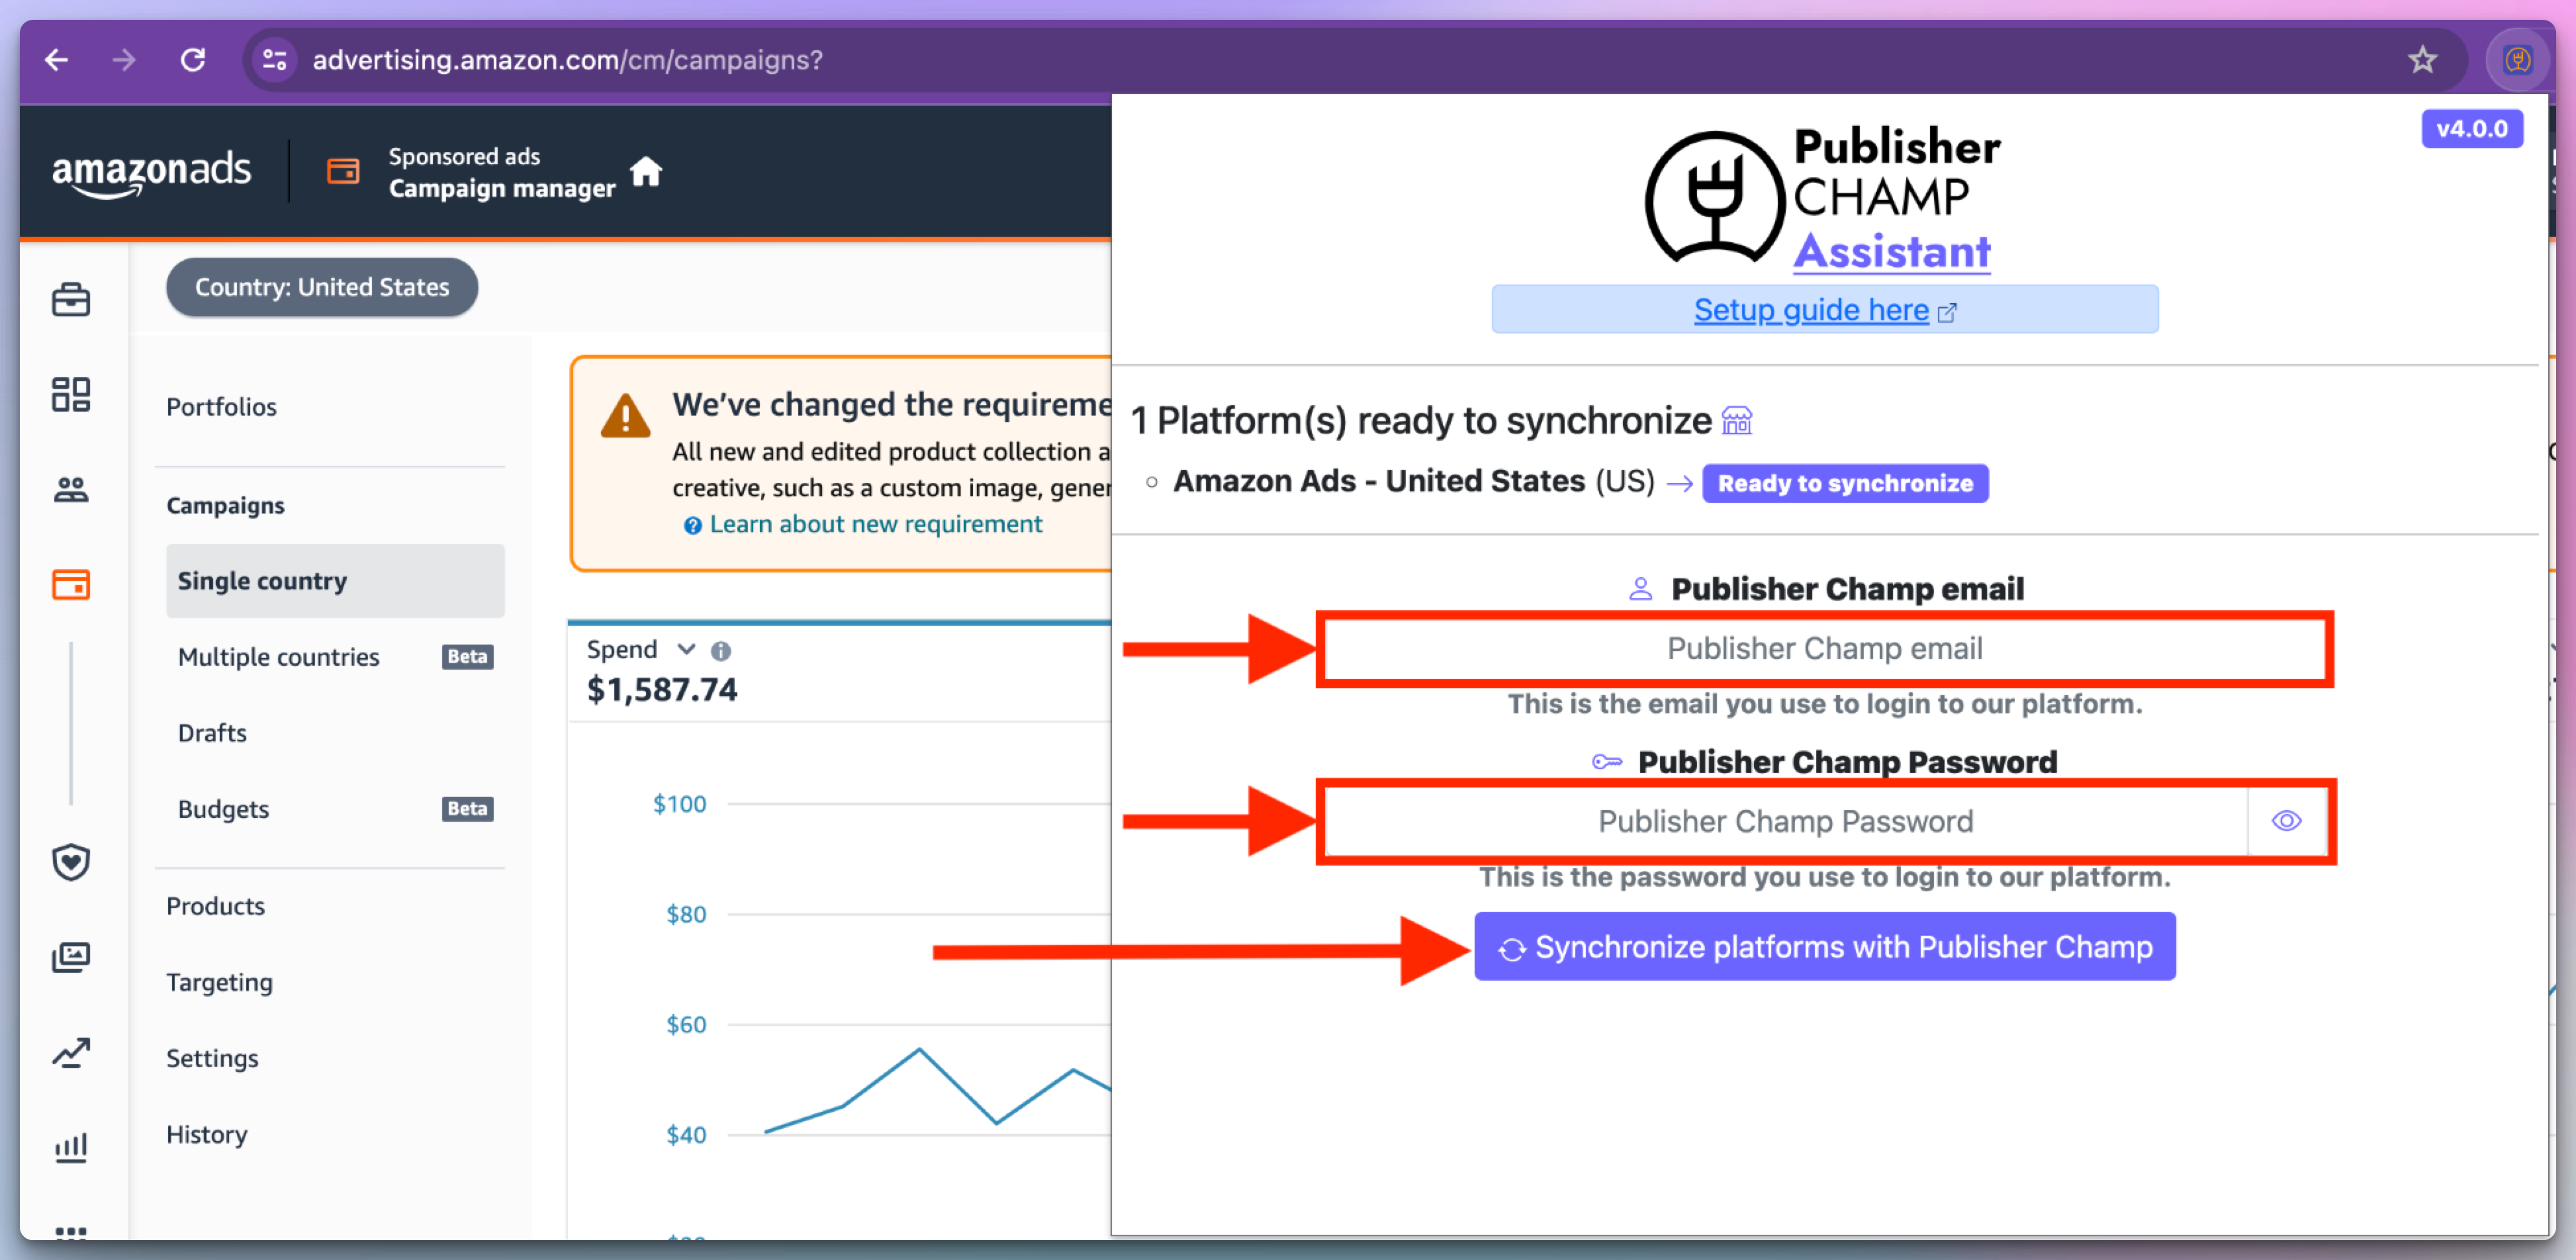Open the bar chart reports icon in sidebar
Image resolution: width=2576 pixels, height=1260 pixels.
[x=71, y=1147]
